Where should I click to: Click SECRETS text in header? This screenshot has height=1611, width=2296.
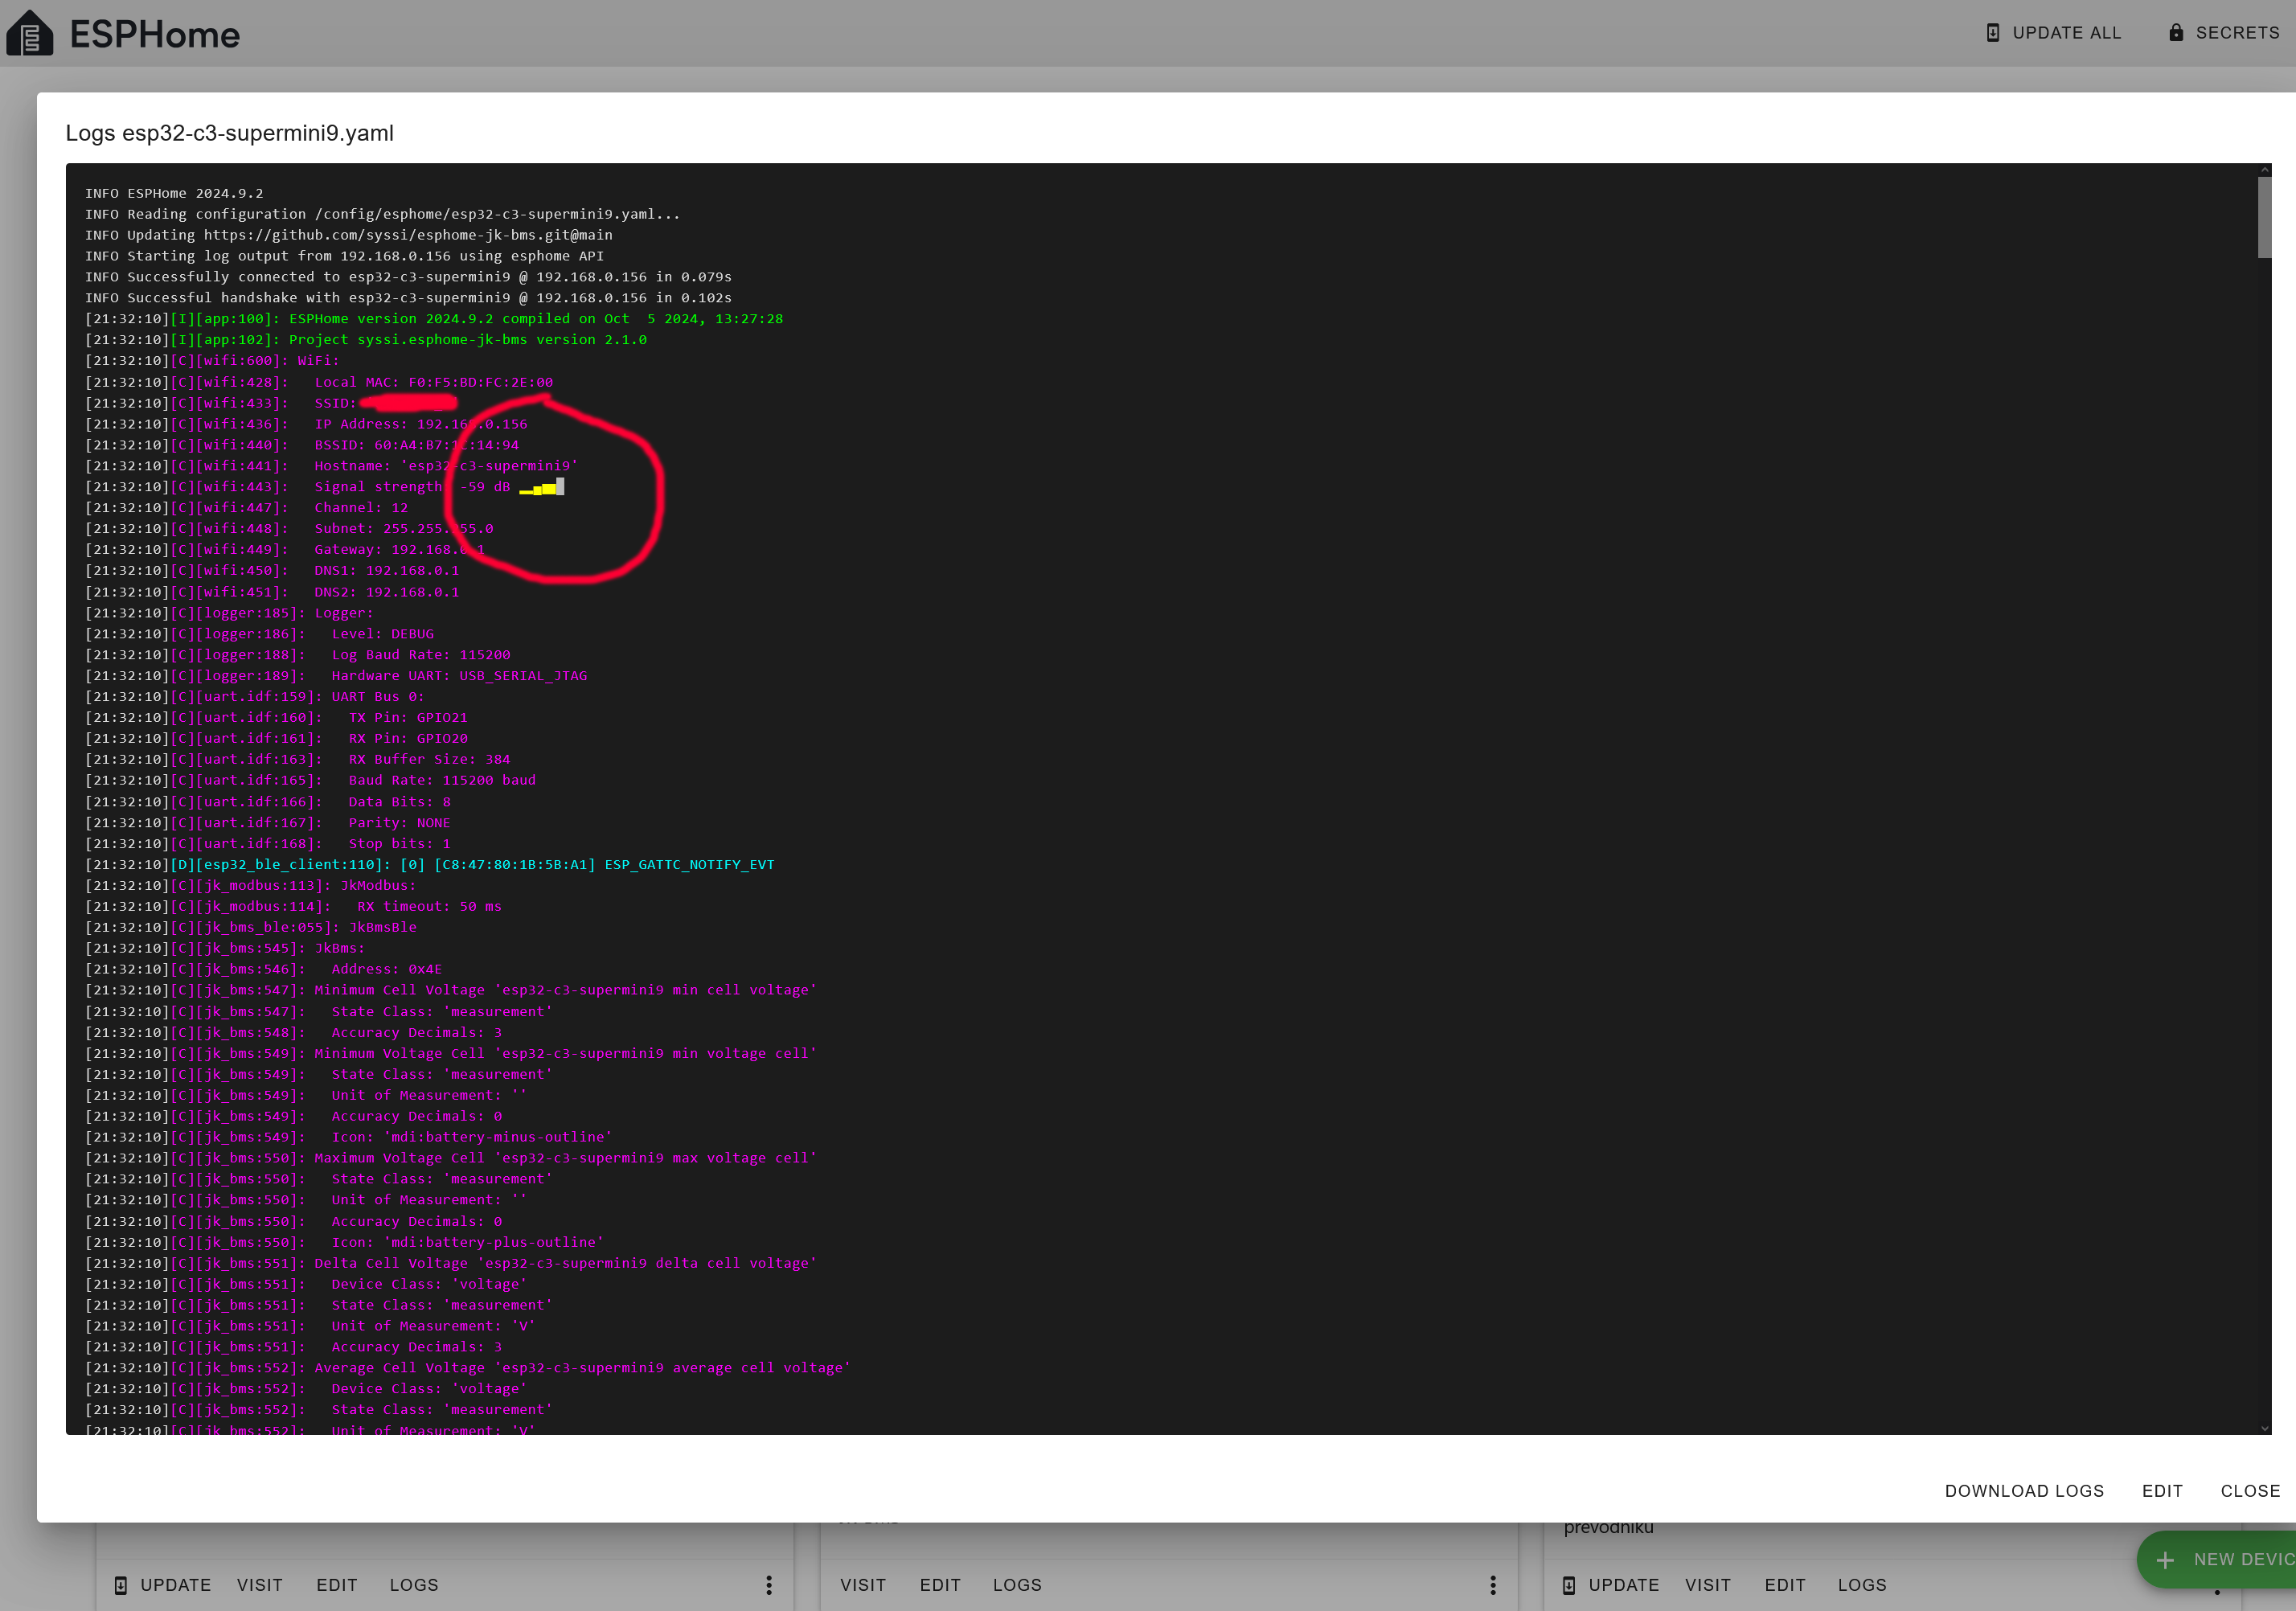[2237, 33]
